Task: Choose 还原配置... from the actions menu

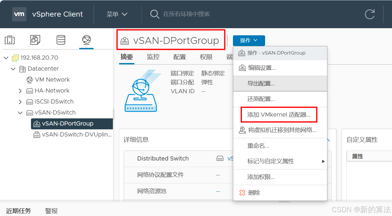Action: [x=280, y=99]
